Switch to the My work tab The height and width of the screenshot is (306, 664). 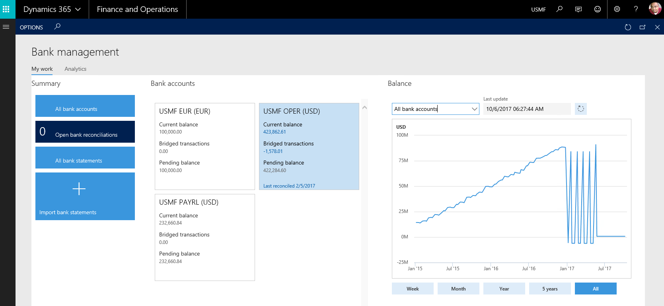(x=42, y=69)
